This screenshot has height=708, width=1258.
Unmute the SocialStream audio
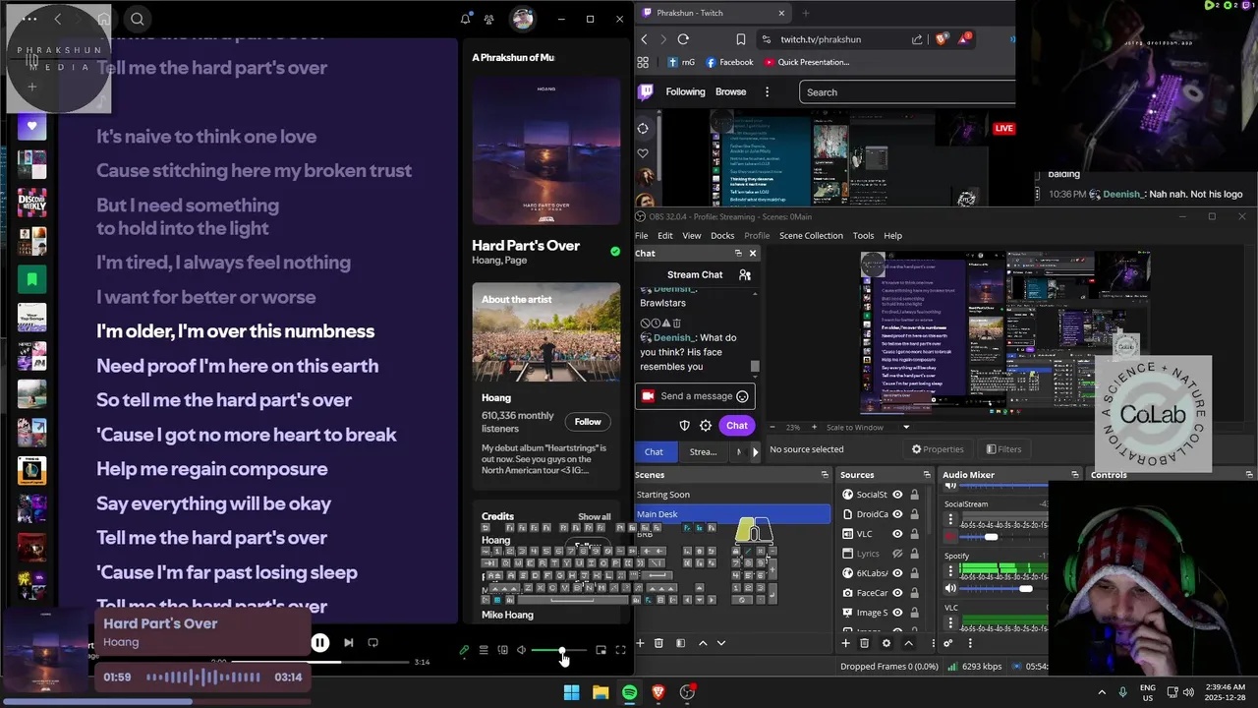950,536
